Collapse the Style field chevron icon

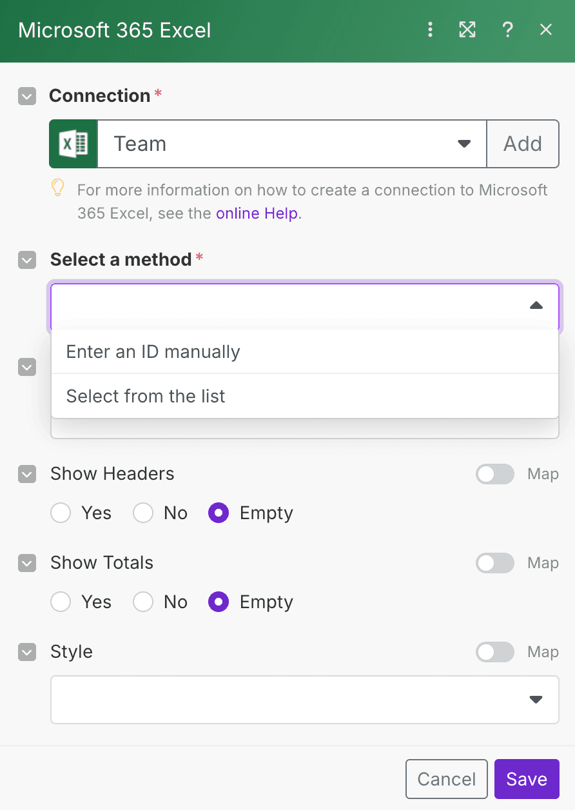[27, 653]
